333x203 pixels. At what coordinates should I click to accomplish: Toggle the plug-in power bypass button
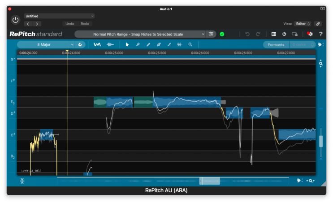[15, 20]
